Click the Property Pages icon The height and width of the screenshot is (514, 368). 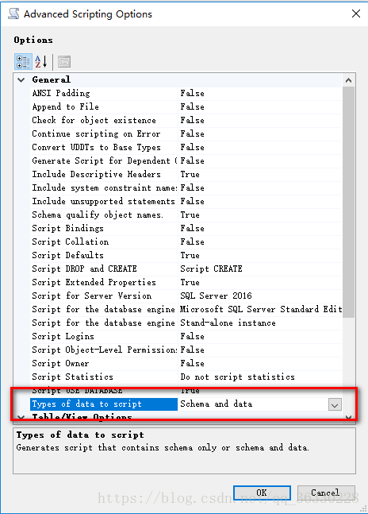64,62
